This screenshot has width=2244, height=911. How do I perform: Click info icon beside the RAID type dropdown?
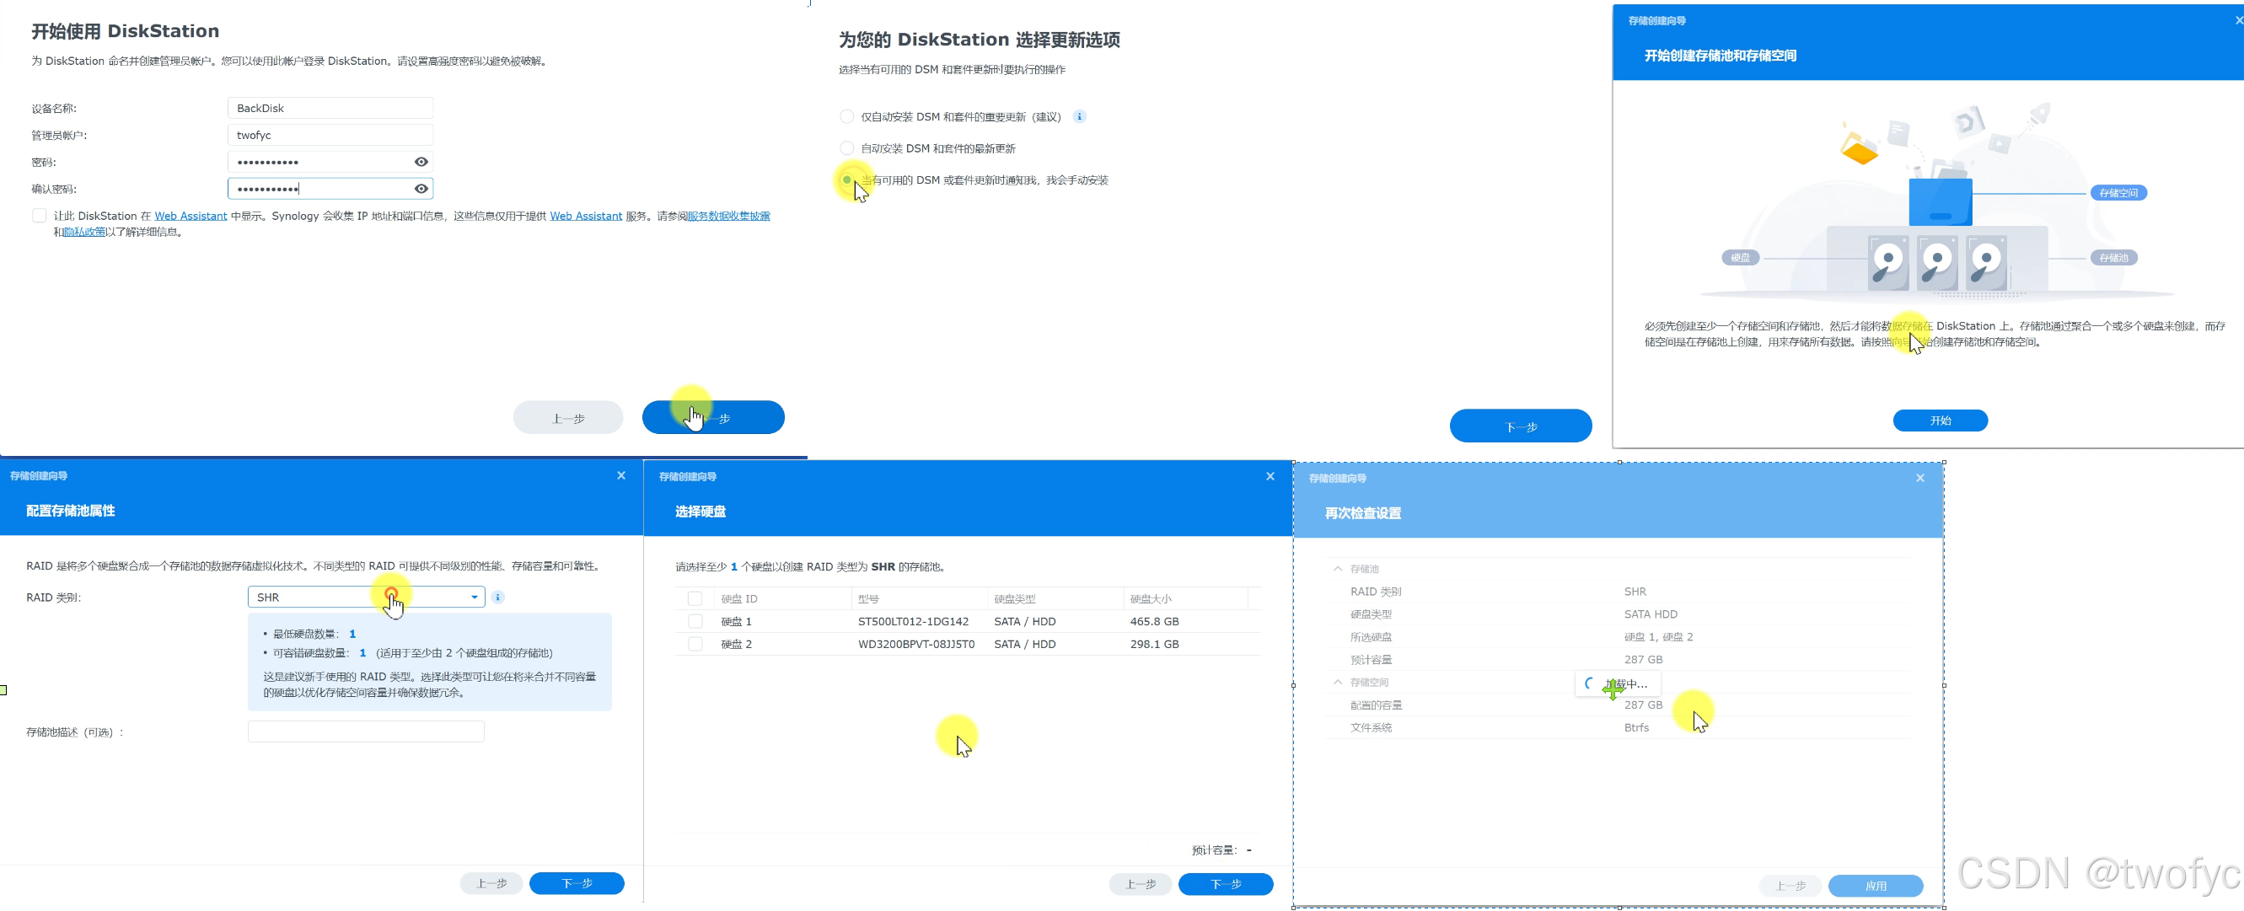click(x=497, y=598)
